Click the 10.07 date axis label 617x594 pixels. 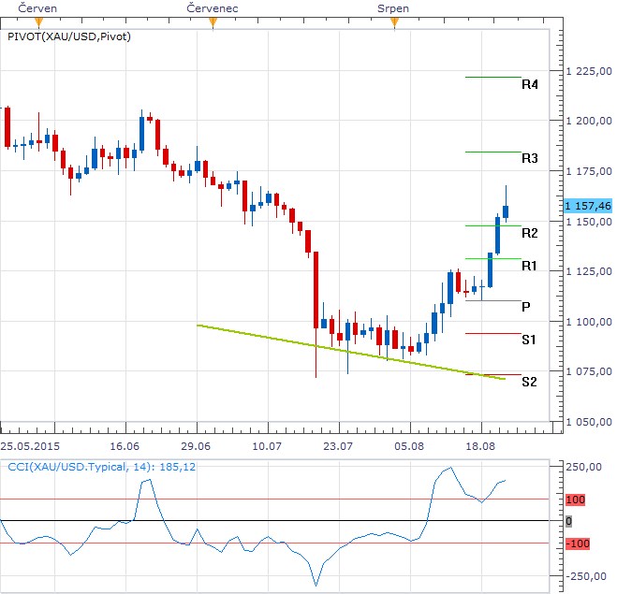(267, 446)
